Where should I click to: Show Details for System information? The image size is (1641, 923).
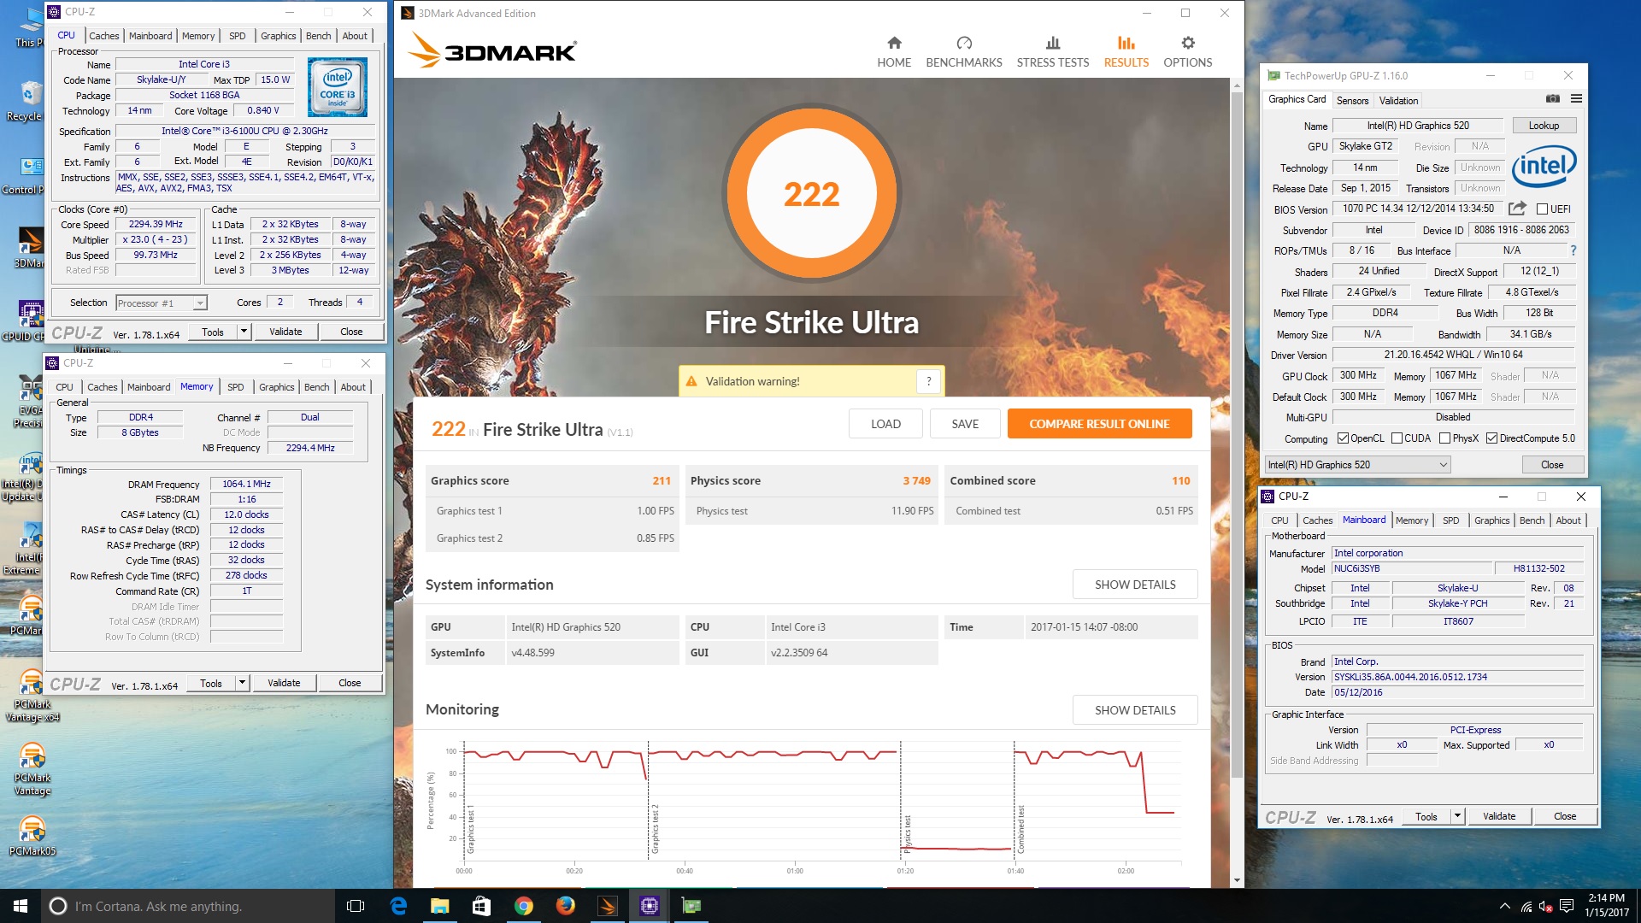click(1135, 585)
